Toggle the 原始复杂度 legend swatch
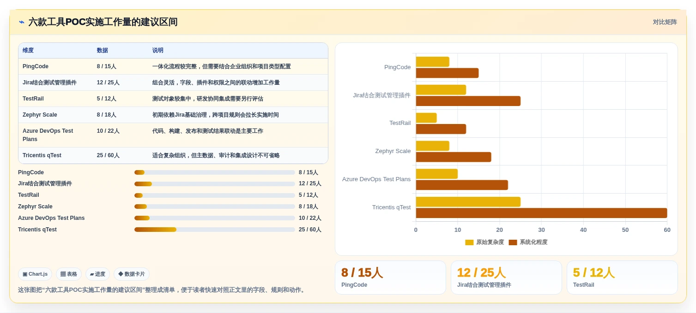This screenshot has width=696, height=313. tap(469, 242)
